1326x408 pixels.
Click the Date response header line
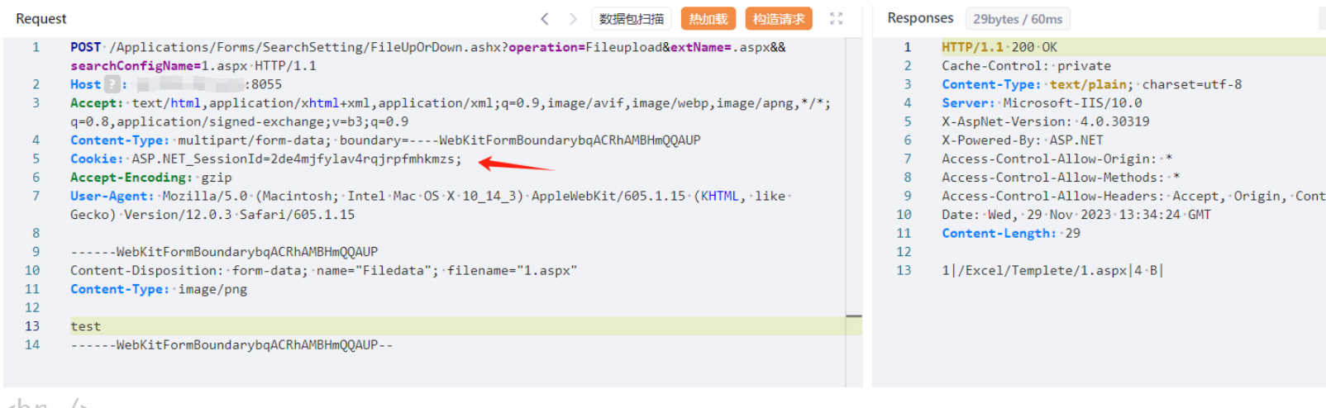tap(1076, 215)
